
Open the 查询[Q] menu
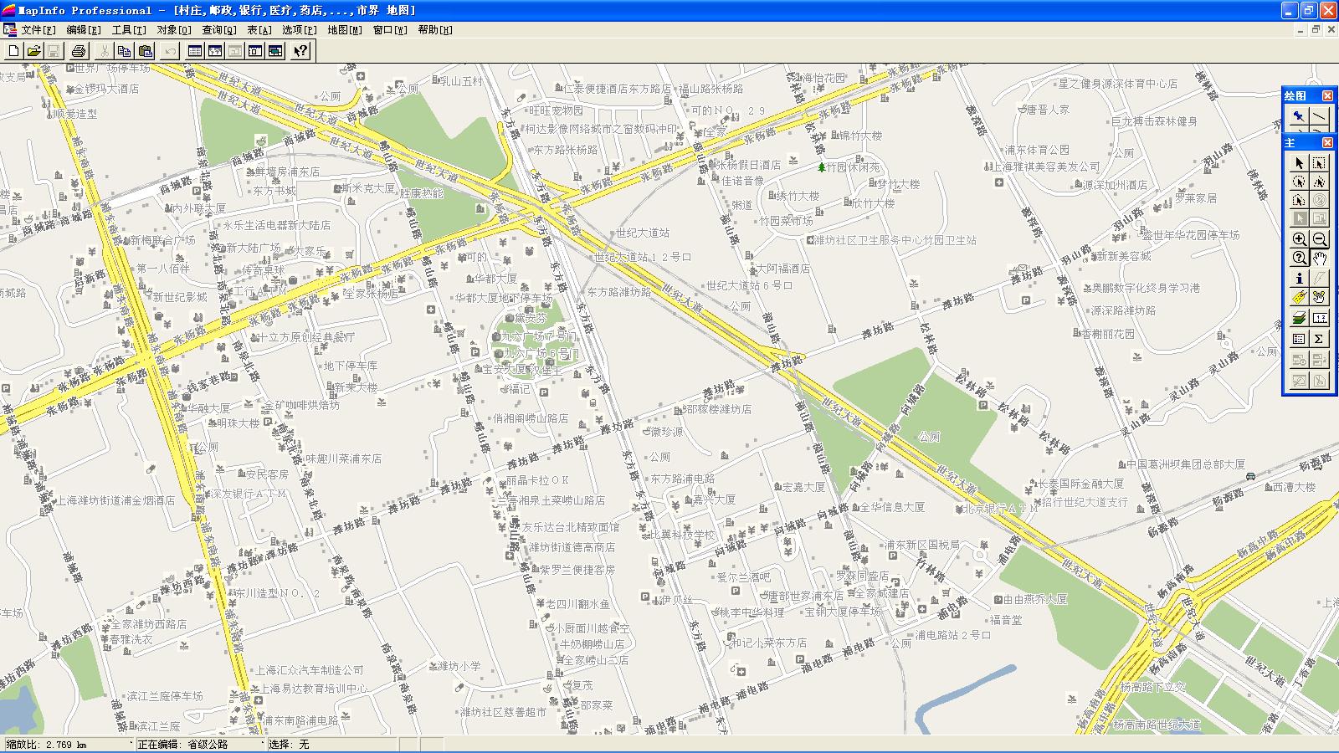(x=219, y=30)
